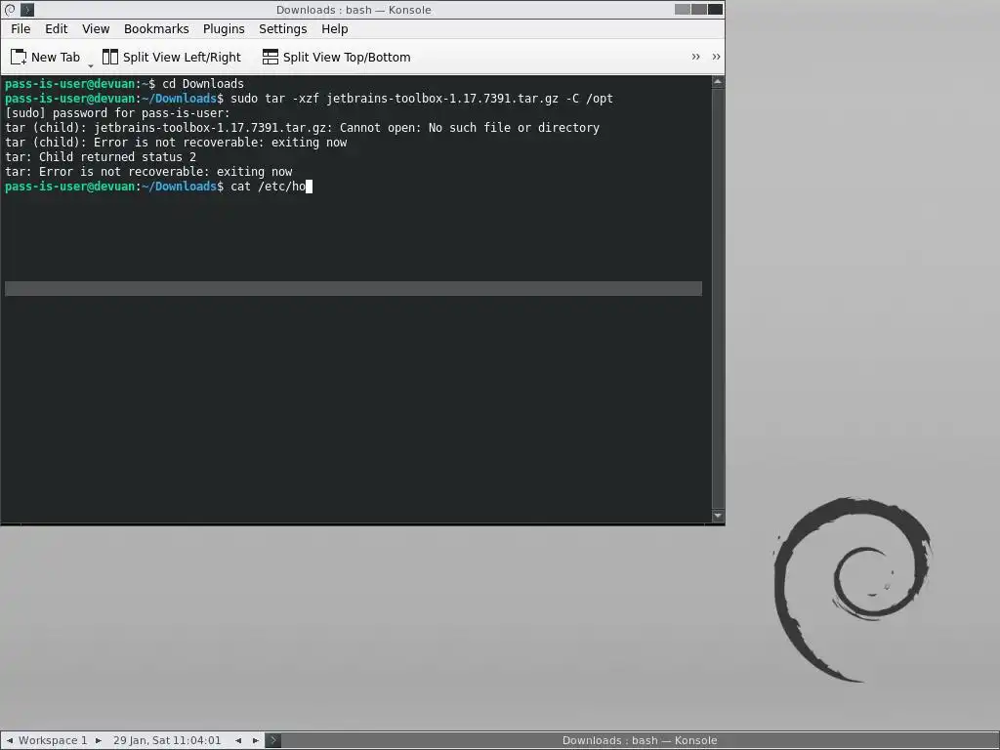Click the Konsole window title text
Viewport: 1000px width, 750px height.
click(354, 10)
